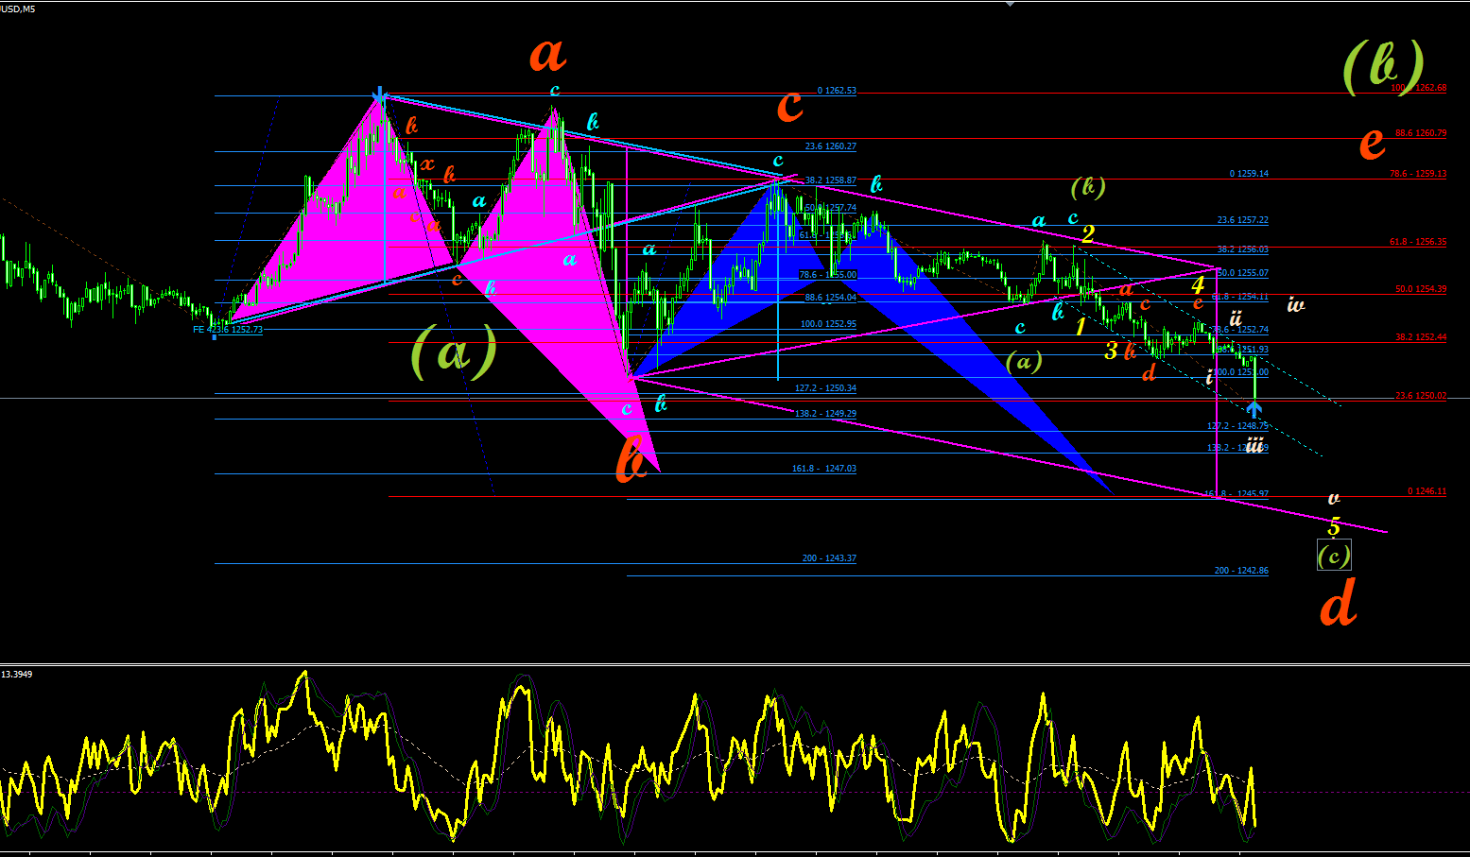Click the yellow "4" wave label
This screenshot has height=857, width=1470.
click(x=1198, y=284)
